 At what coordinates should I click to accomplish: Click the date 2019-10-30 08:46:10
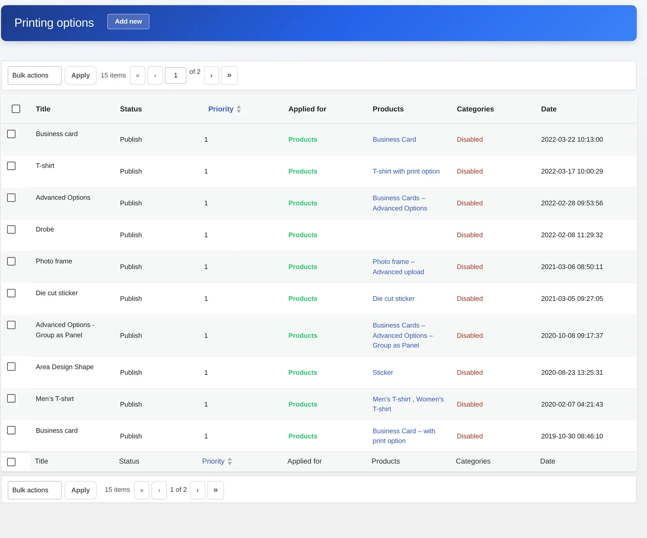[572, 436]
